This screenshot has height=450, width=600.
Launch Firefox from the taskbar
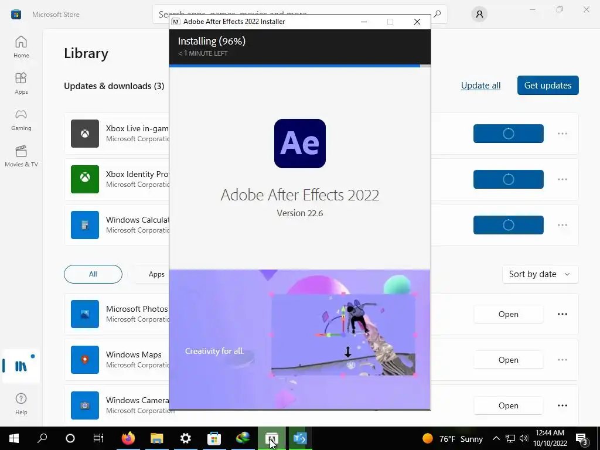click(128, 438)
